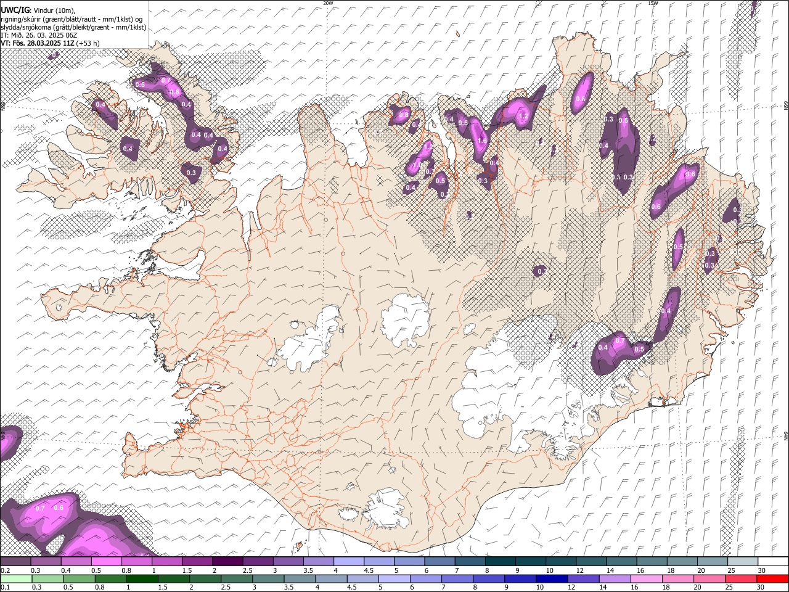789x592 pixels.
Task: Click the '12' label under the purple legend
Action: tap(581, 570)
